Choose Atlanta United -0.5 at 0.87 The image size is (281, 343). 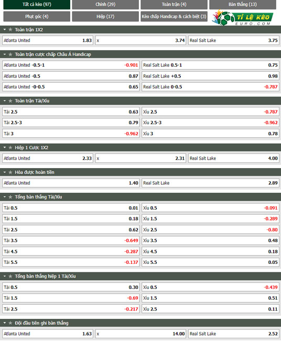click(71, 76)
